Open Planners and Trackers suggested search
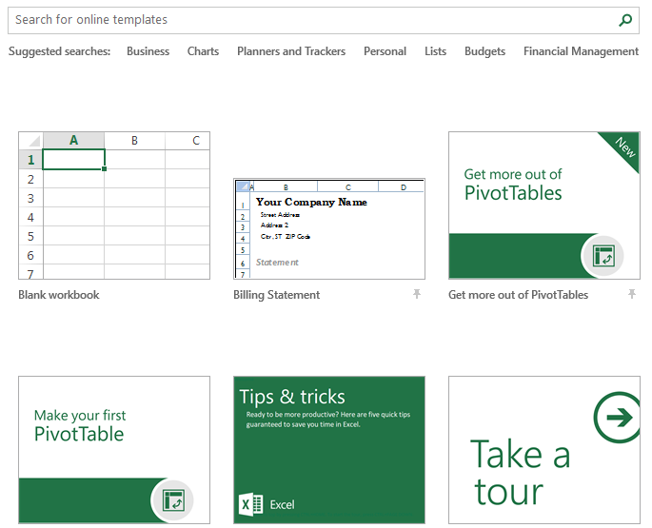Image resolution: width=652 pixels, height=528 pixels. click(291, 51)
